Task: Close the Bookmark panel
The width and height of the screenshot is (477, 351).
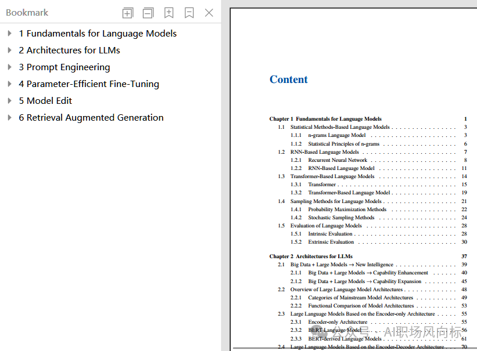Action: click(209, 13)
